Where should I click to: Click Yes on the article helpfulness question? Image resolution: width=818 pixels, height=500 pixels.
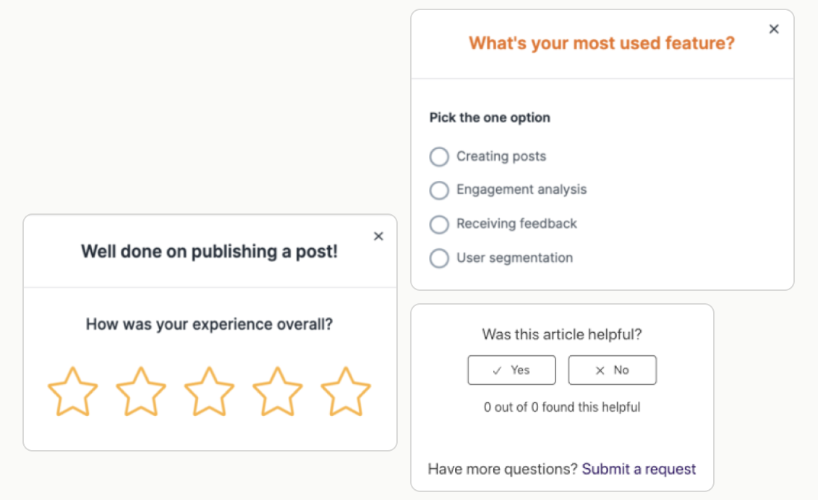point(511,370)
